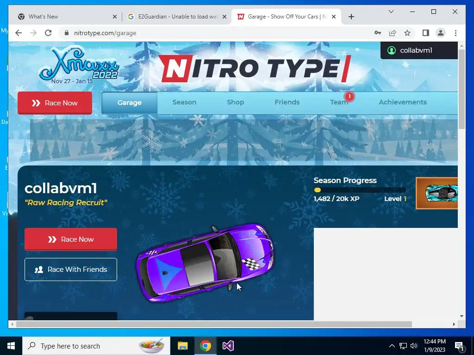The image size is (474, 355).
Task: Click the Level 1 label
Action: [395, 199]
